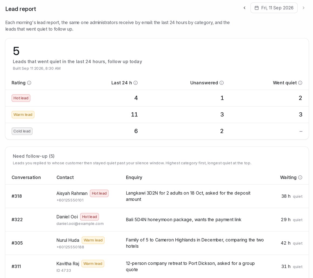Open conversation #311

coord(16,266)
